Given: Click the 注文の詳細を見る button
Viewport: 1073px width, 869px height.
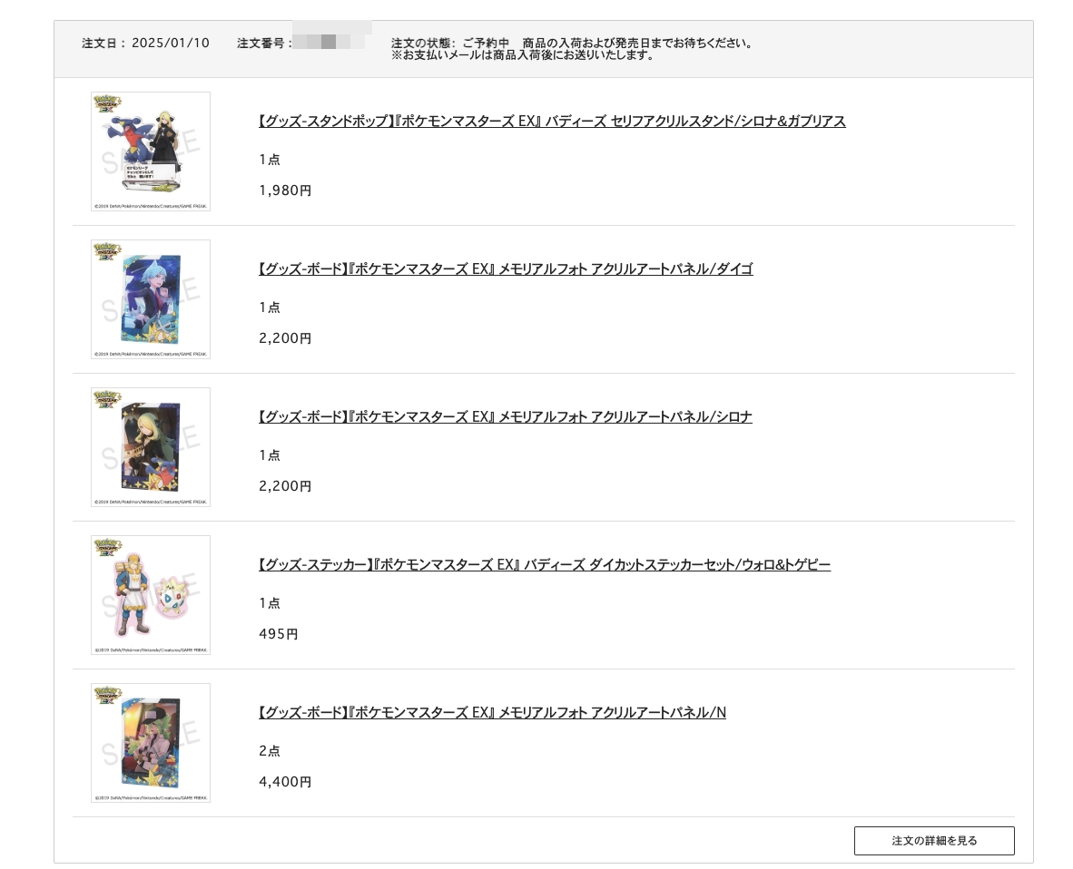Looking at the screenshot, I should pyautogui.click(x=934, y=840).
